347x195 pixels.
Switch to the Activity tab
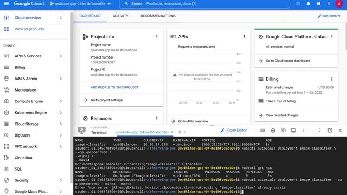click(x=120, y=16)
